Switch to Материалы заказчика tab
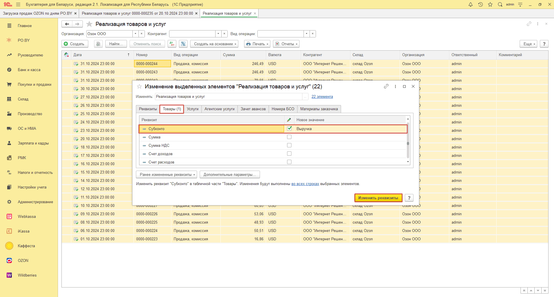This screenshot has width=554, height=297. [x=319, y=109]
